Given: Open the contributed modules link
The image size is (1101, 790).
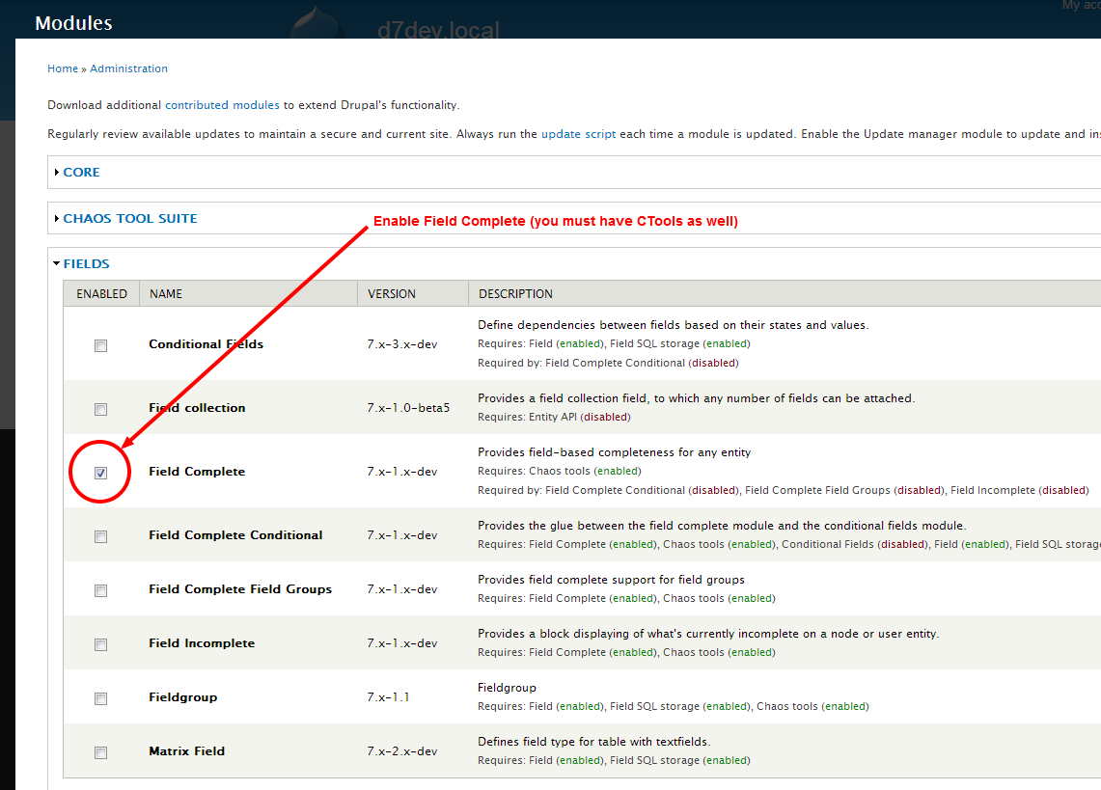Looking at the screenshot, I should point(222,105).
